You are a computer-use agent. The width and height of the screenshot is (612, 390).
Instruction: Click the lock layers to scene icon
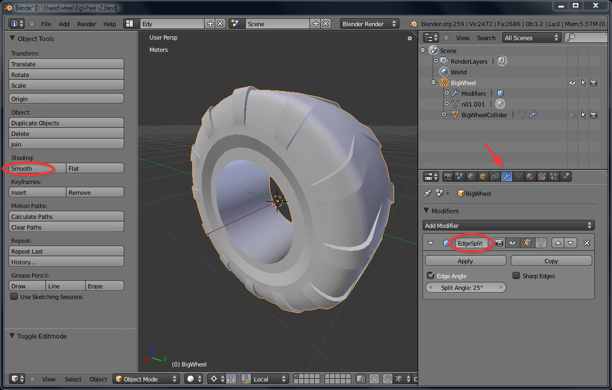pyautogui.click(x=361, y=379)
